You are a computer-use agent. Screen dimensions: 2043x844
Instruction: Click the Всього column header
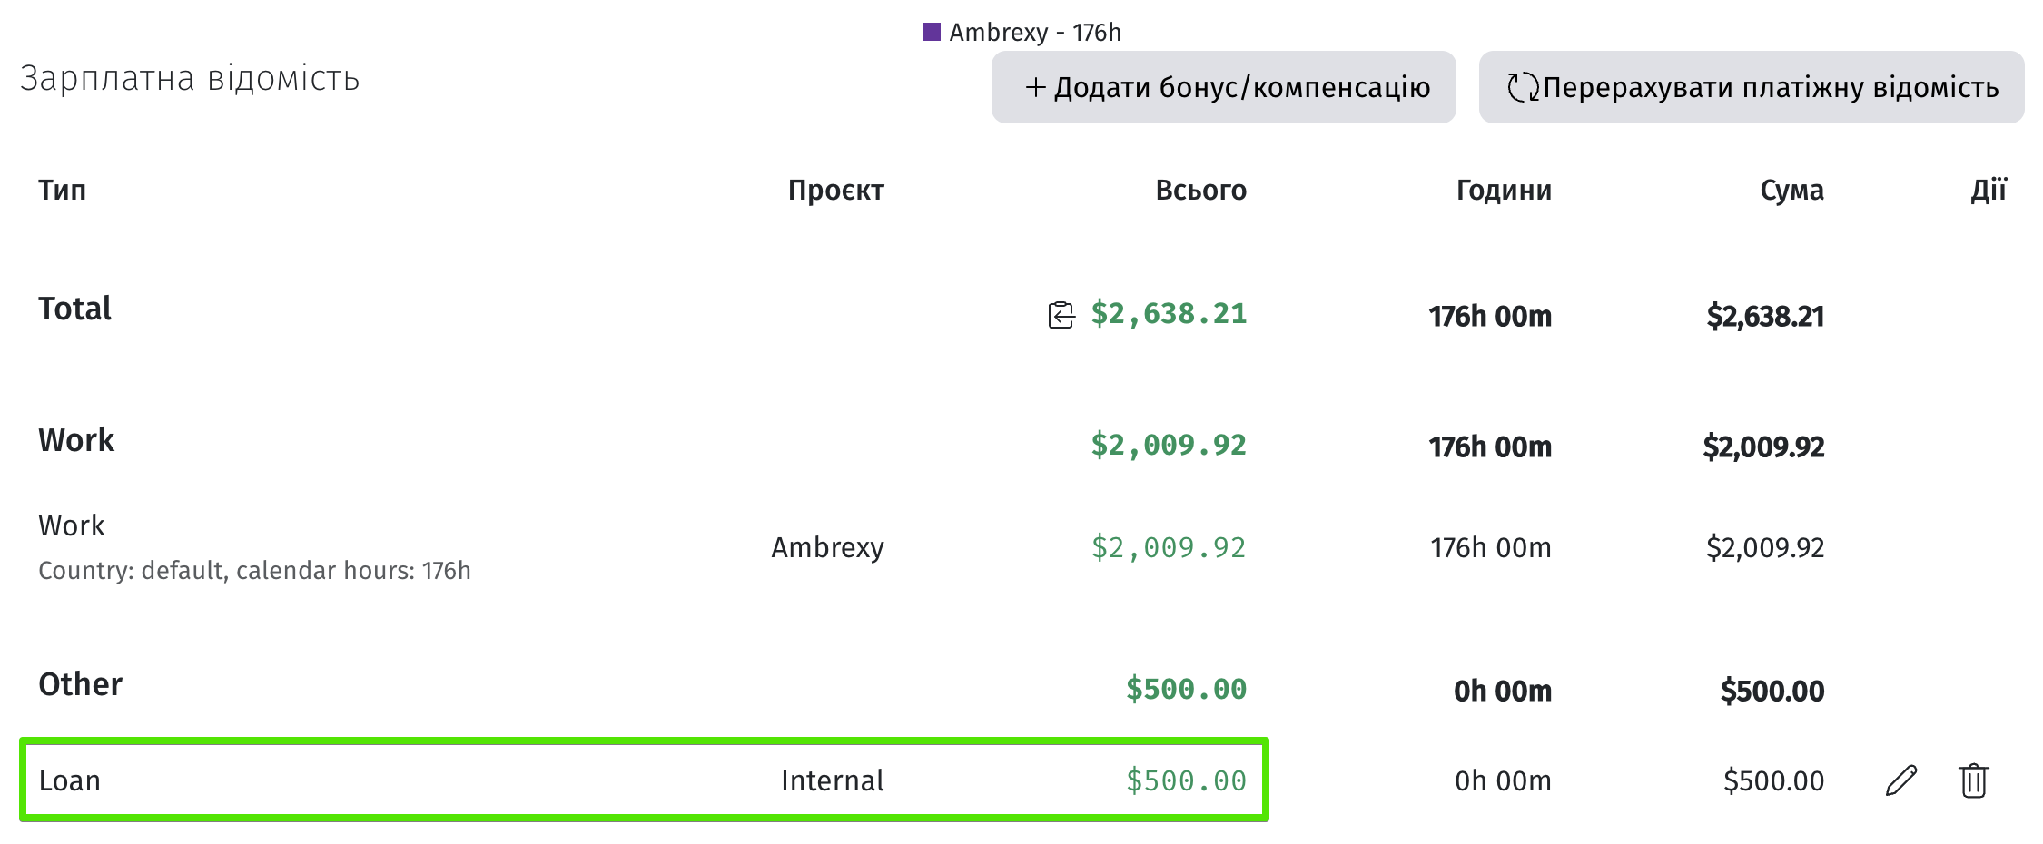[1200, 191]
